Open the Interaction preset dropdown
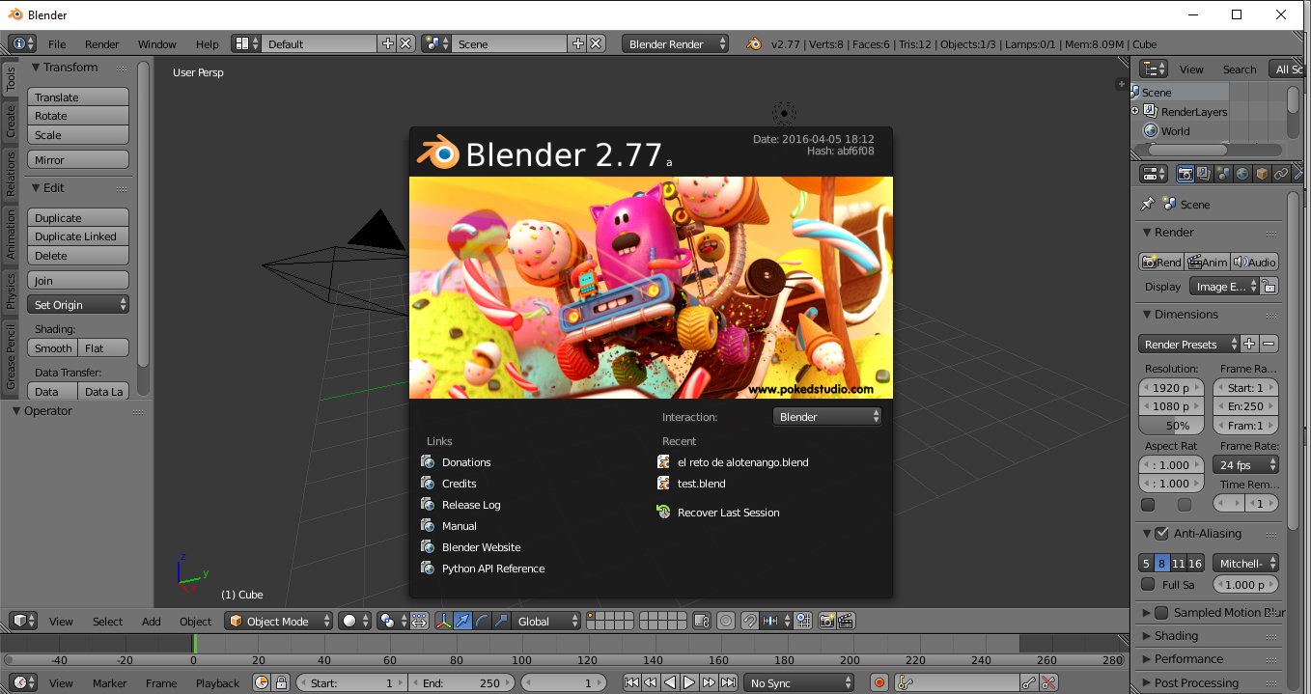 pyautogui.click(x=827, y=416)
